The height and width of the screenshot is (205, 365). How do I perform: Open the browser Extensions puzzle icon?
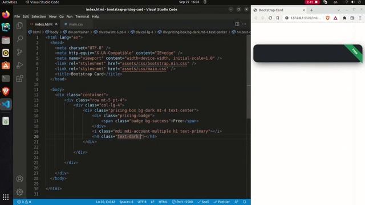click(344, 18)
